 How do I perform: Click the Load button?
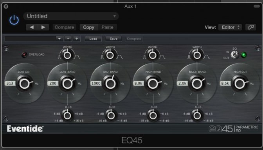(x=93, y=39)
